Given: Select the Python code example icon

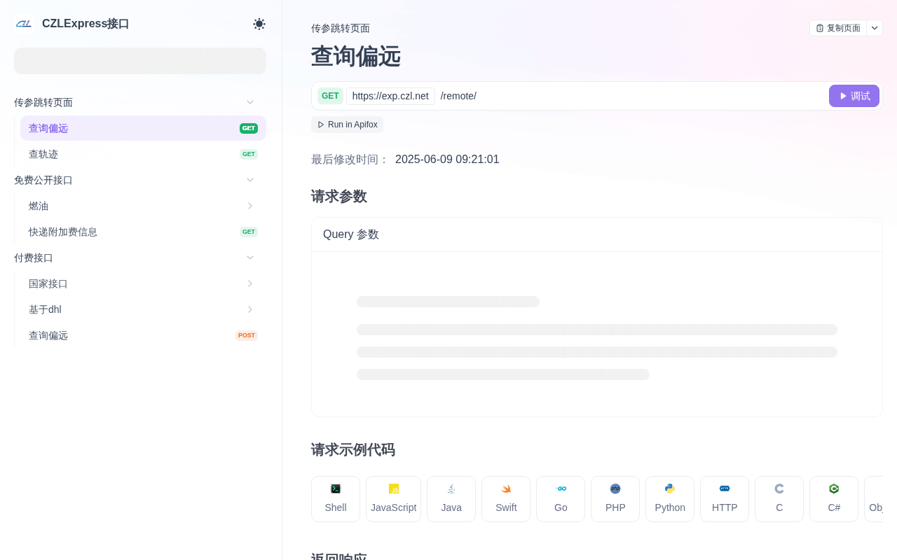Looking at the screenshot, I should (670, 489).
